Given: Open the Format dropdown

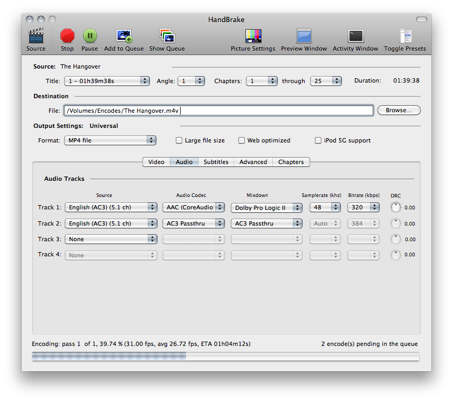Looking at the screenshot, I should click(x=110, y=140).
